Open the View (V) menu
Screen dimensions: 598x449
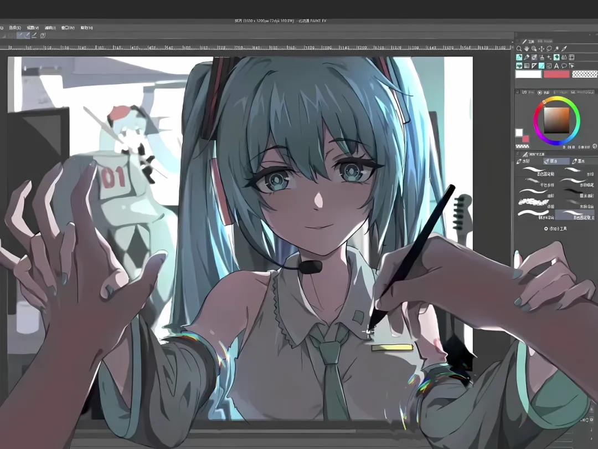[33, 28]
